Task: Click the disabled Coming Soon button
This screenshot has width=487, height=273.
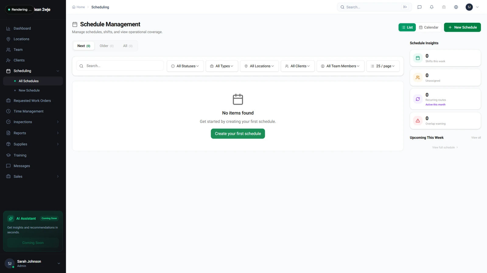Action: 33,243
